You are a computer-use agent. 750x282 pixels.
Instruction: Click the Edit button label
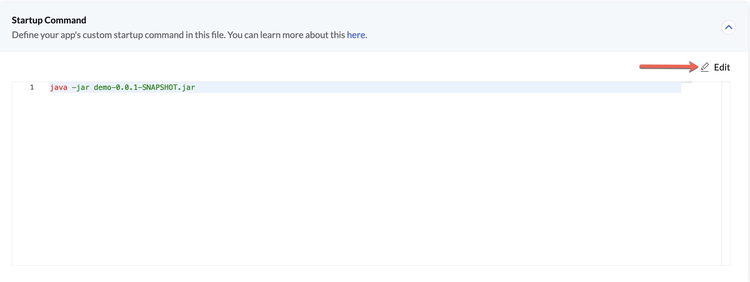[x=722, y=67]
